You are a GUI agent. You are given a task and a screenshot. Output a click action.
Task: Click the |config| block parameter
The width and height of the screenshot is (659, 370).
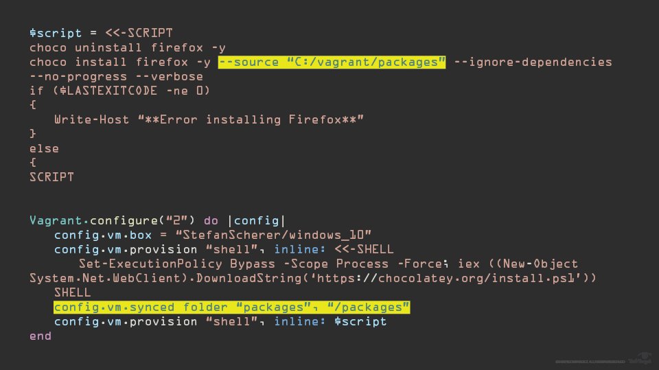tap(256, 221)
